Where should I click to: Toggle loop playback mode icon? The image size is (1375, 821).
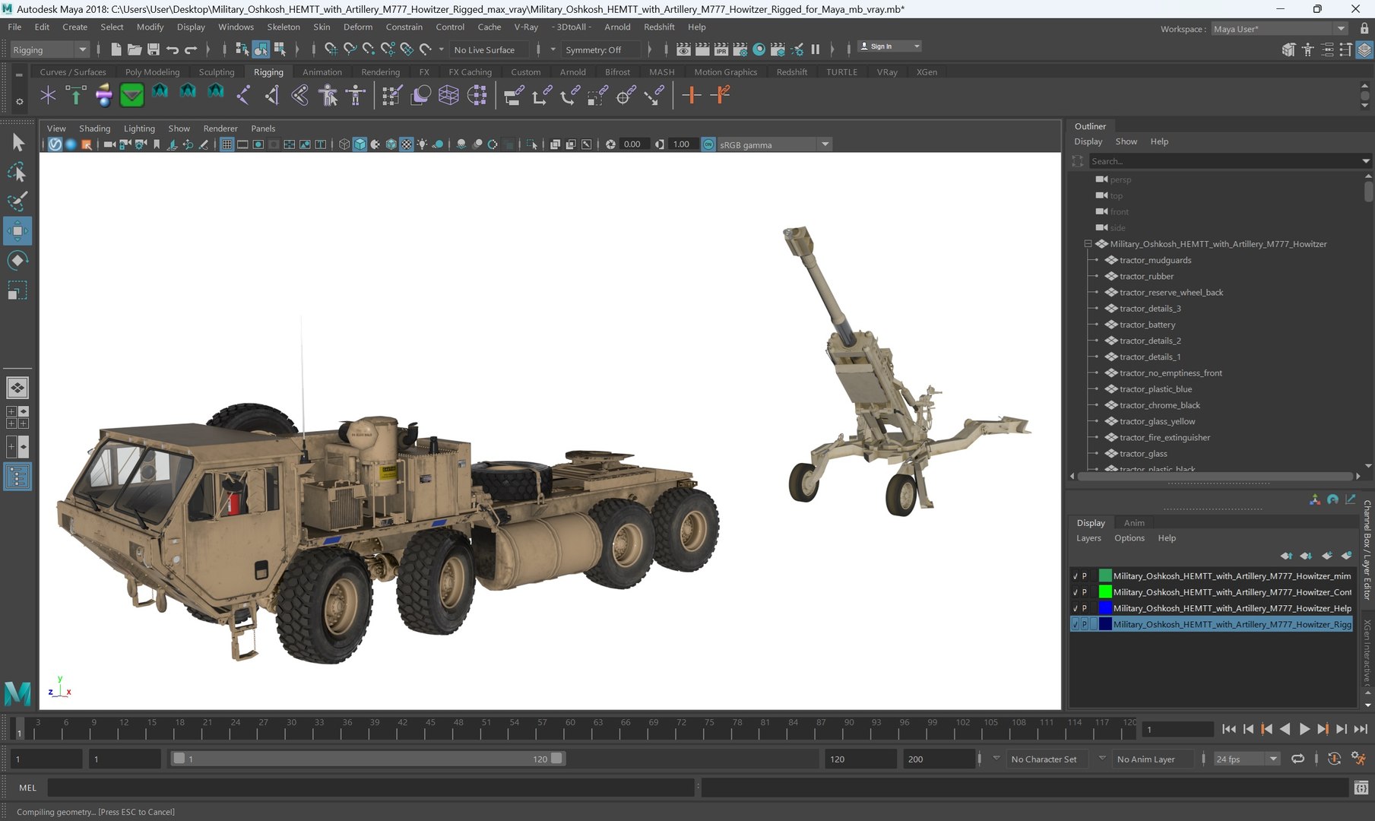point(1297,759)
